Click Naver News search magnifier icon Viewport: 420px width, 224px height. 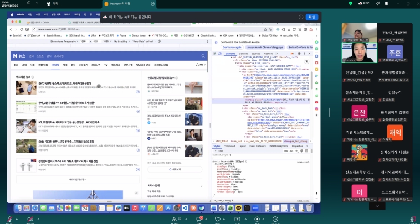(x=203, y=56)
